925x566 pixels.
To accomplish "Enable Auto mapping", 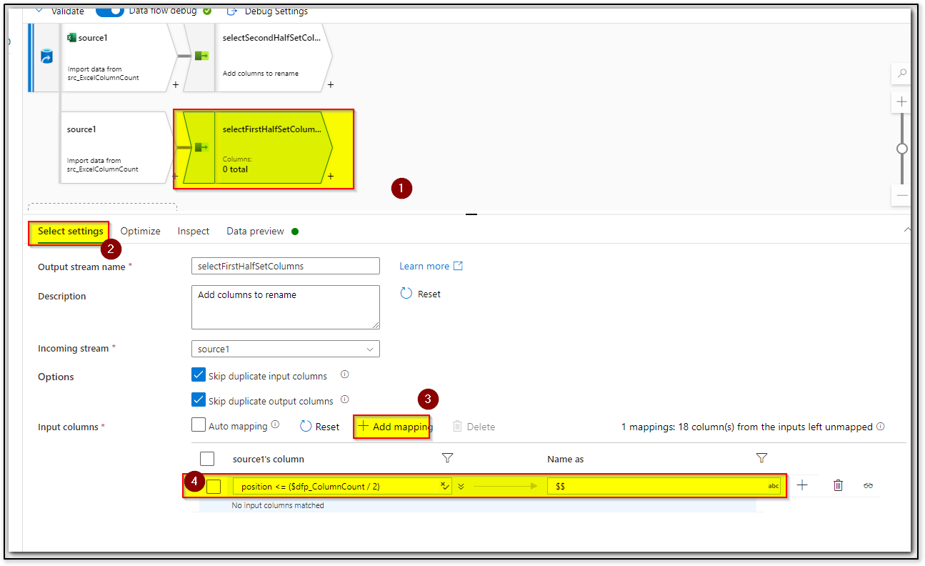I will point(198,424).
